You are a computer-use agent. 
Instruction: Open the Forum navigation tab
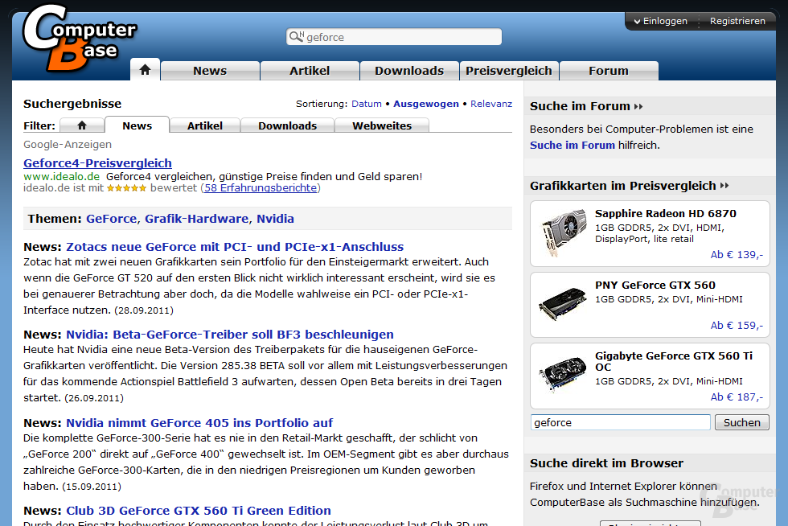point(609,71)
